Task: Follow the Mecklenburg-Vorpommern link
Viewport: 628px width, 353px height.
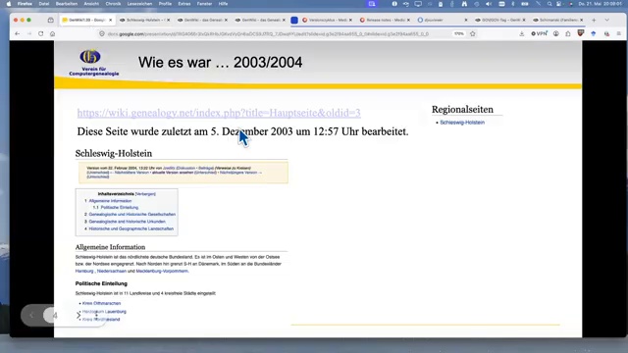Action: click(x=162, y=271)
